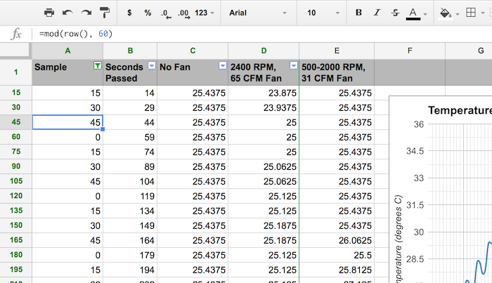Select column B header
The width and height of the screenshot is (492, 283).
pos(130,51)
